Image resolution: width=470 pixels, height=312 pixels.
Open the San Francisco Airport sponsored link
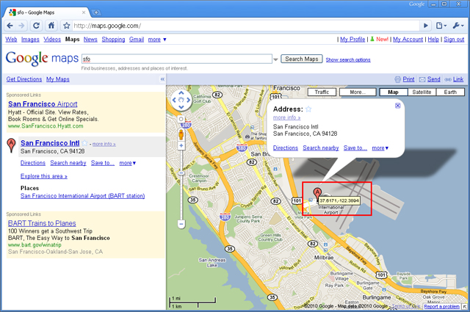pyautogui.click(x=43, y=104)
